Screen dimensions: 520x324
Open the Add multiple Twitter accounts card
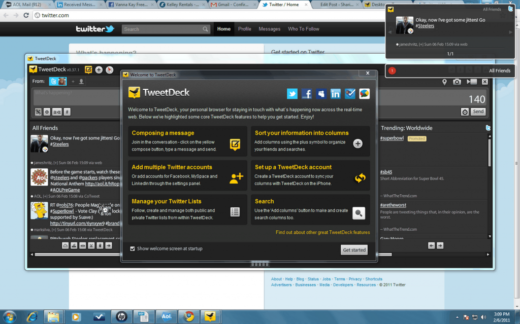188,175
